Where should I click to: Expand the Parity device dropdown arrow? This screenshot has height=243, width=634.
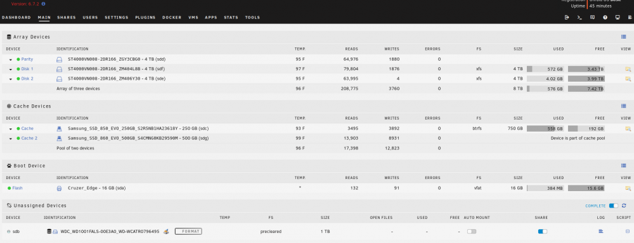[x=11, y=59]
